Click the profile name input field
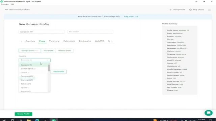 (x=42, y=32)
